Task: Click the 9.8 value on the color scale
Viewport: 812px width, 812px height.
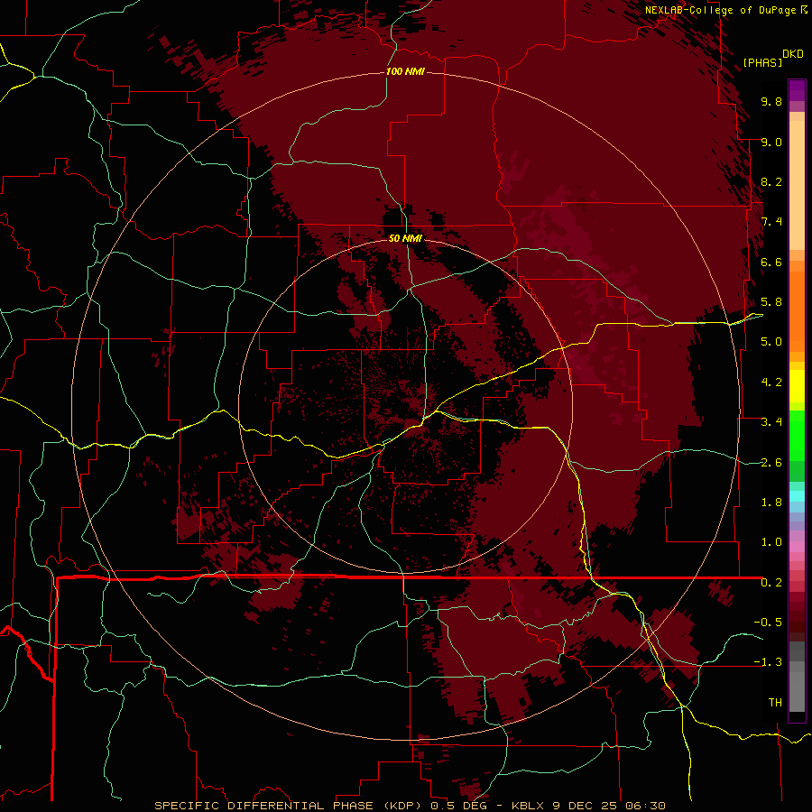Action: (x=771, y=101)
